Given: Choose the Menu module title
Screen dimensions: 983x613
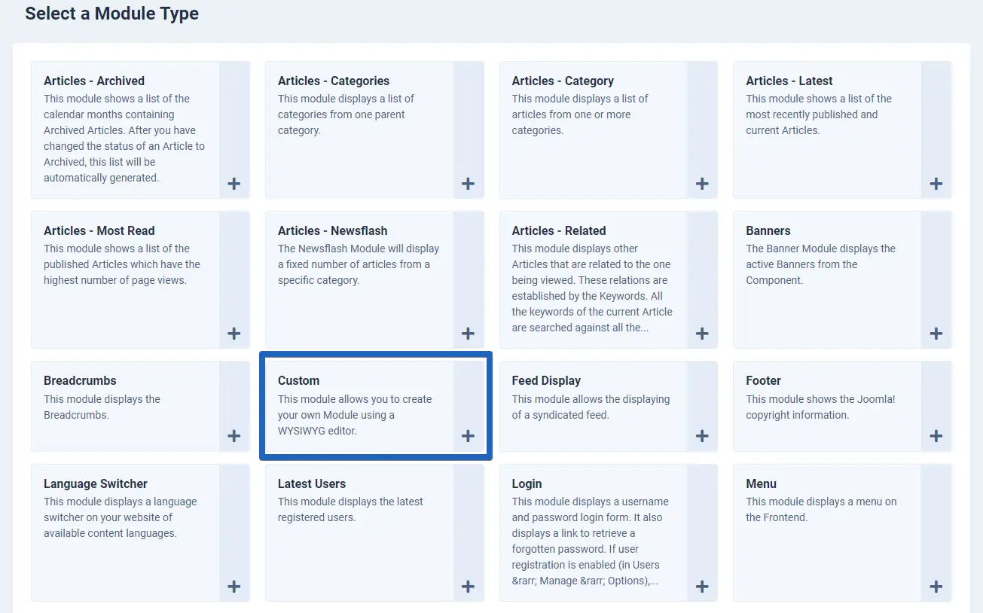Looking at the screenshot, I should [x=761, y=483].
